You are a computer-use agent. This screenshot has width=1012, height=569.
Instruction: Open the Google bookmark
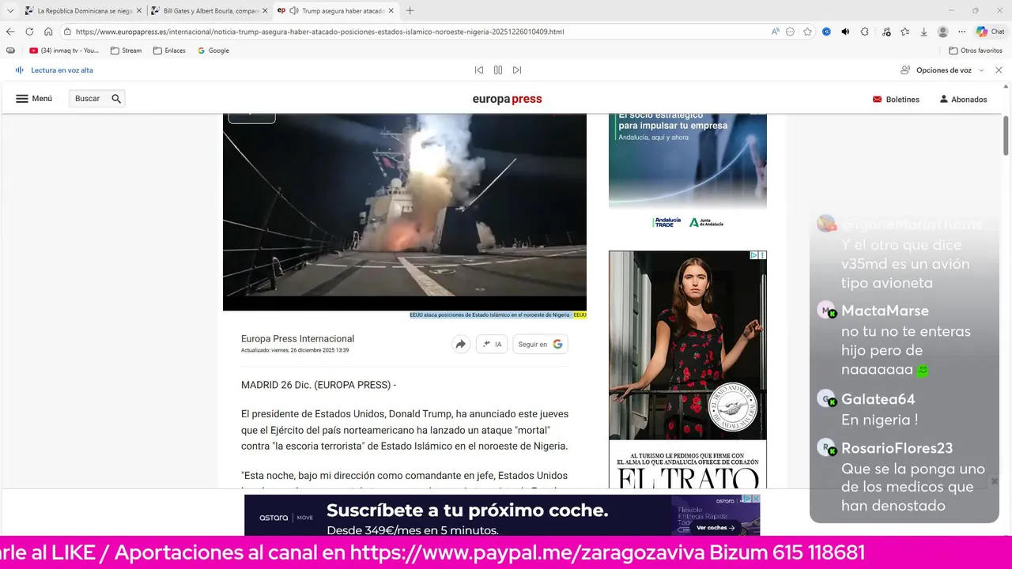point(213,51)
